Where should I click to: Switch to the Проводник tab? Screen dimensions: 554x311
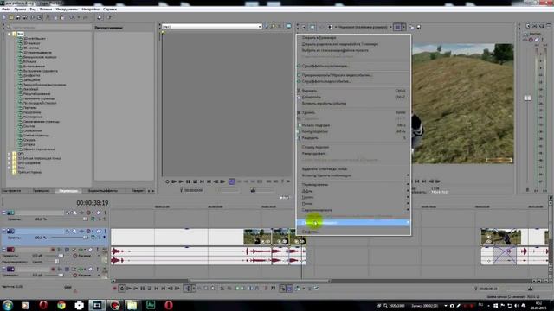tap(41, 191)
